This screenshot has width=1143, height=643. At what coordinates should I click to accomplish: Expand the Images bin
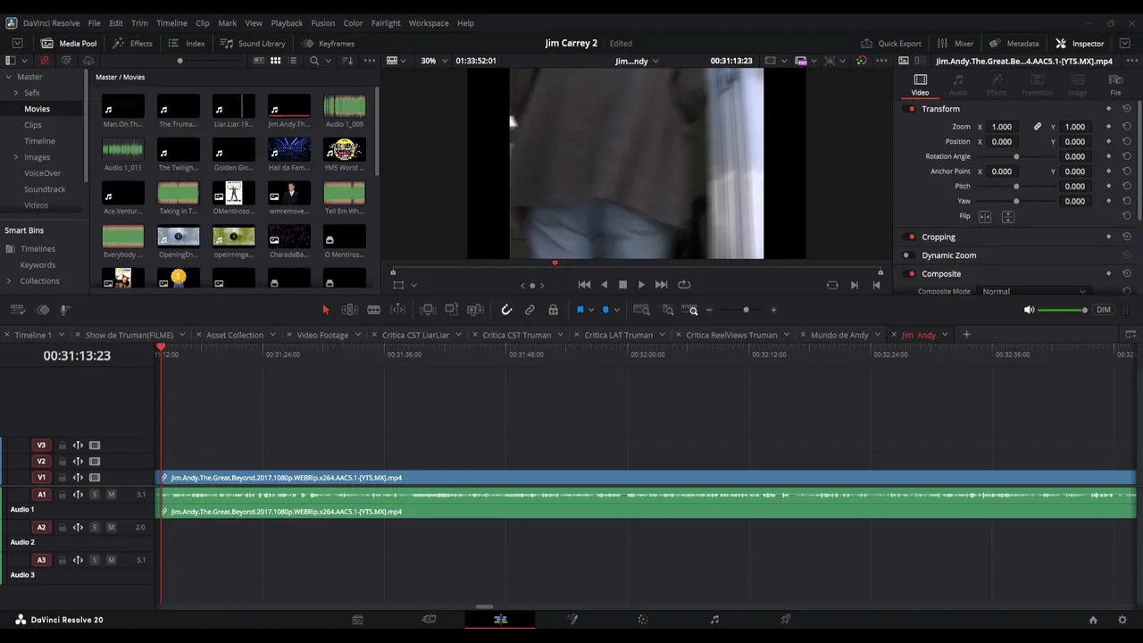[15, 157]
